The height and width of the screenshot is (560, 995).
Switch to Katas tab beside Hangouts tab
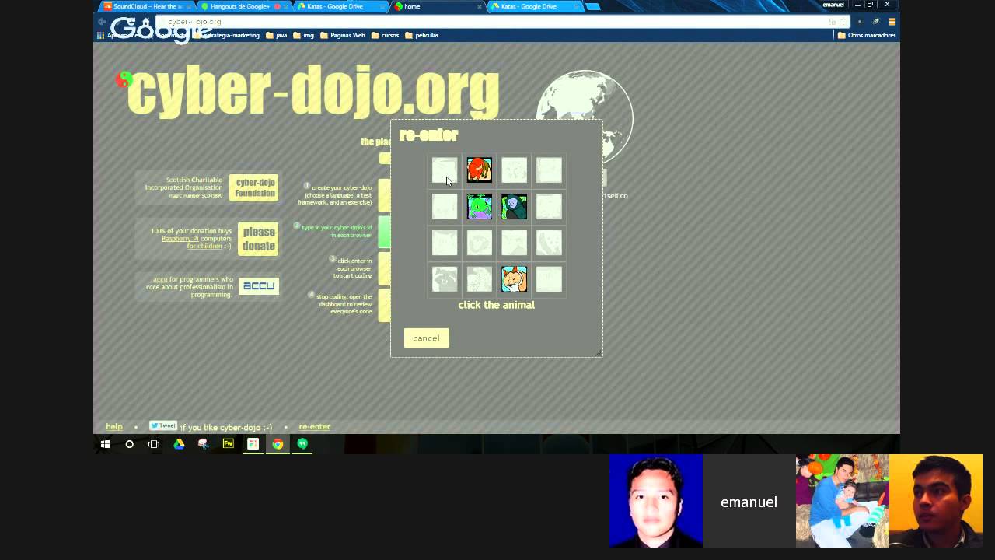pyautogui.click(x=340, y=6)
